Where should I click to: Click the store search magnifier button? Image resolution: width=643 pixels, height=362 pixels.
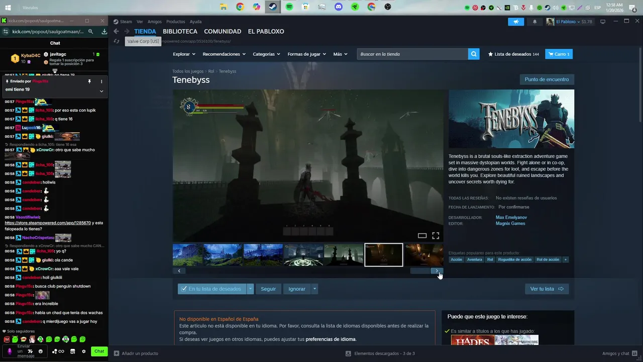[x=474, y=54]
